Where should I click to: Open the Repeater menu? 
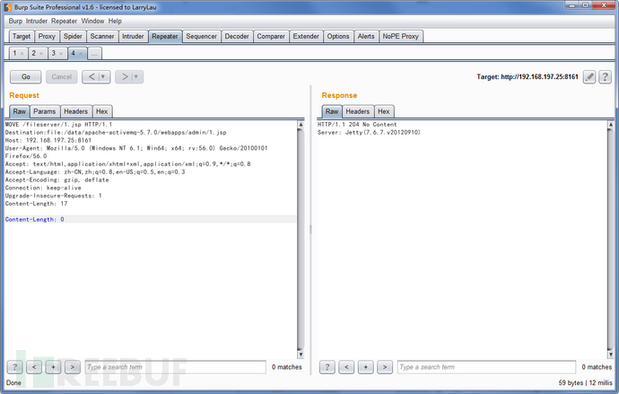(64, 21)
